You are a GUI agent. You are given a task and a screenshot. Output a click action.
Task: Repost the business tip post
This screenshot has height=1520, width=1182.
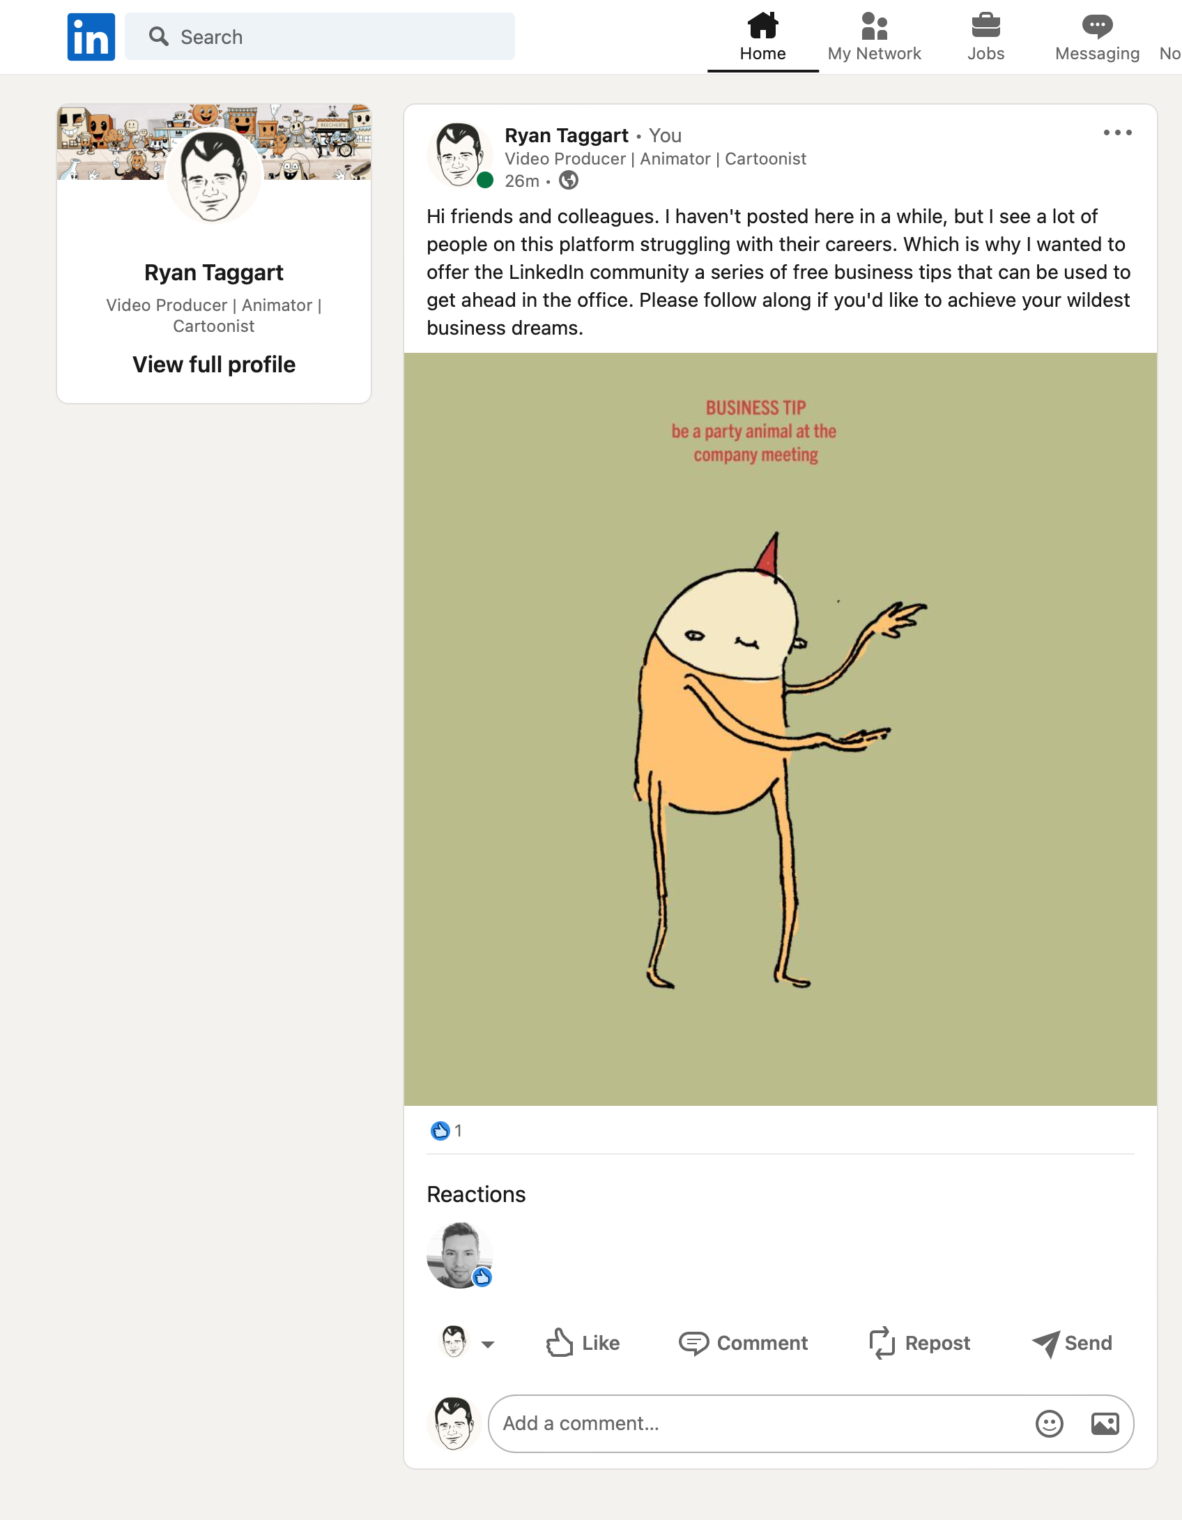click(x=919, y=1343)
